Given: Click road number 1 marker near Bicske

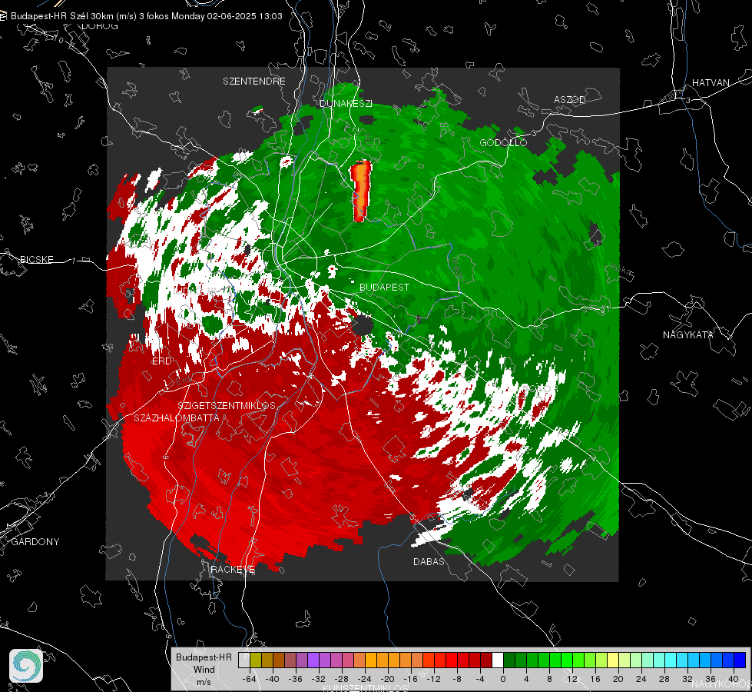Looking at the screenshot, I should (x=74, y=261).
